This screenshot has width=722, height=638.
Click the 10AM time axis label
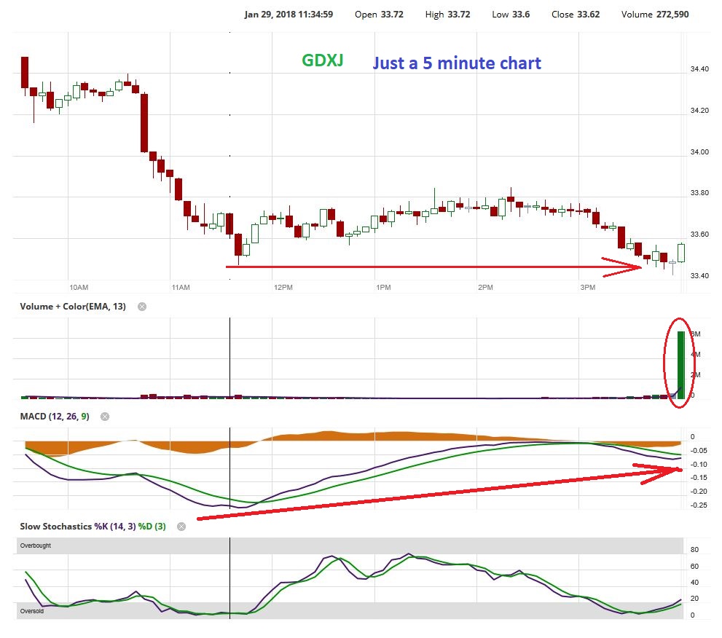pyautogui.click(x=79, y=287)
